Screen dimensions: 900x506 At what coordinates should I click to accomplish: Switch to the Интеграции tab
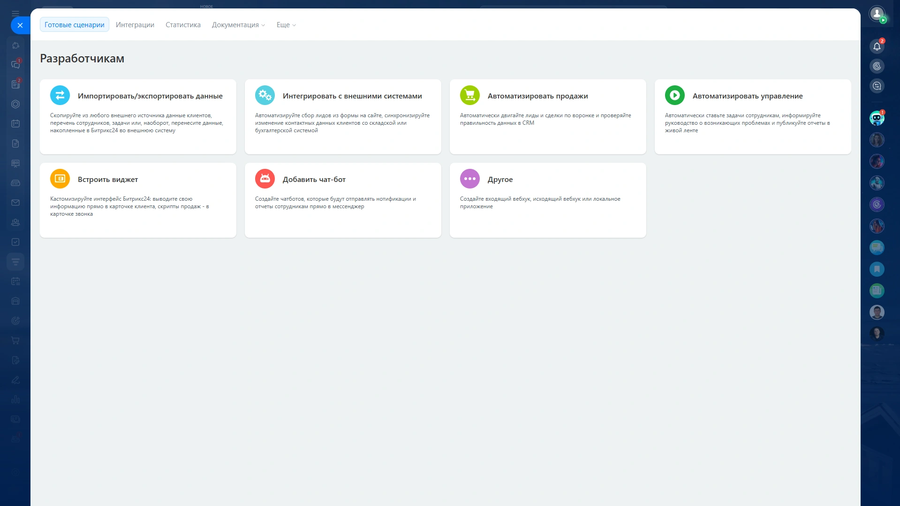[135, 25]
